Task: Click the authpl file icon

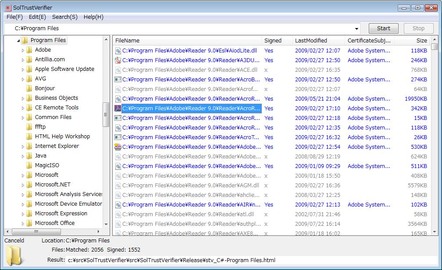Action: [118, 224]
